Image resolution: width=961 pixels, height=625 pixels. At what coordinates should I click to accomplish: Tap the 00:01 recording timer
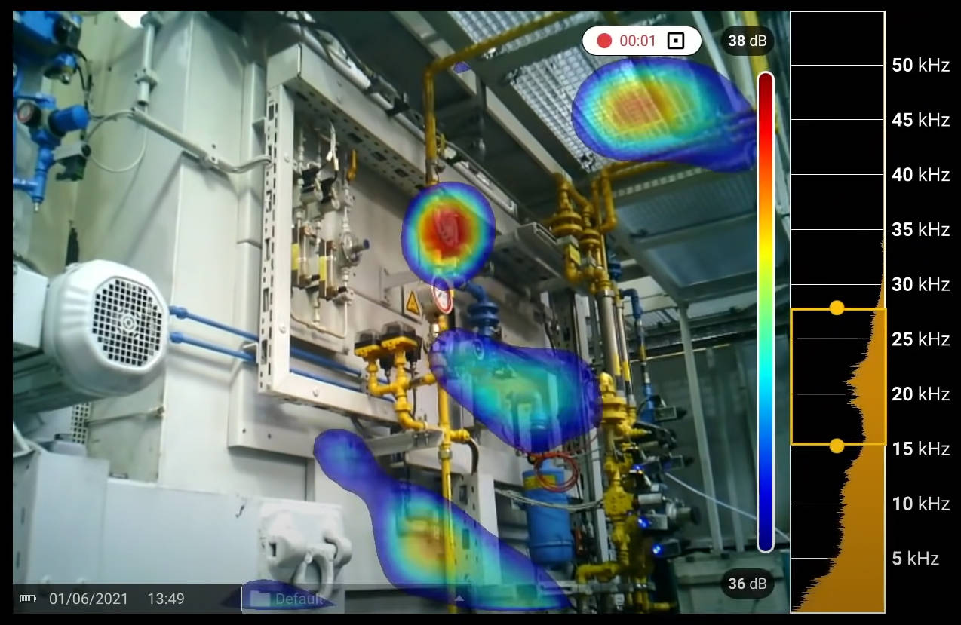[x=637, y=41]
